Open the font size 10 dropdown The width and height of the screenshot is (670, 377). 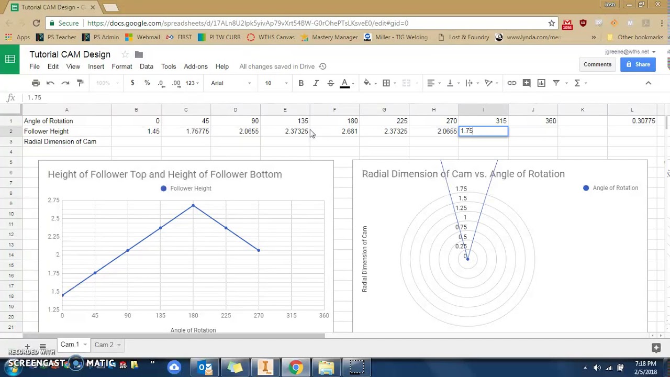point(276,83)
